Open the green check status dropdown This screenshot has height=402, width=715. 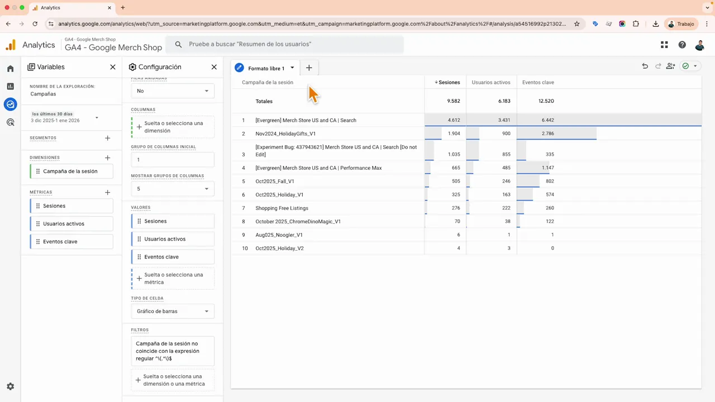[690, 66]
